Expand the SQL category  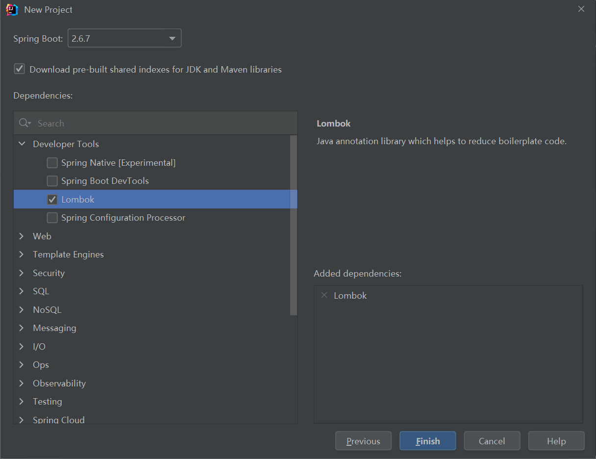[x=22, y=291]
